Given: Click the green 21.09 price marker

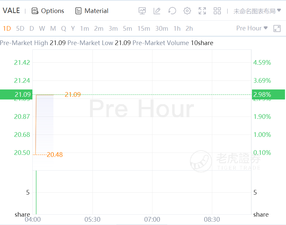Looking at the screenshot, I should (16, 94).
